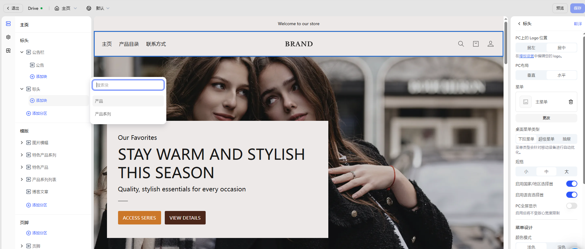Image resolution: width=585 pixels, height=249 pixels.
Task: Open the 模板设置 link
Action: (x=526, y=56)
